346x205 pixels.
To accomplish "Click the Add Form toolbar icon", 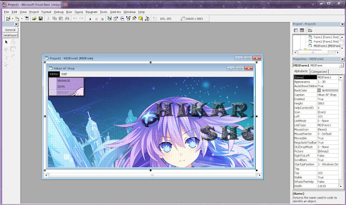I will (x=17, y=19).
